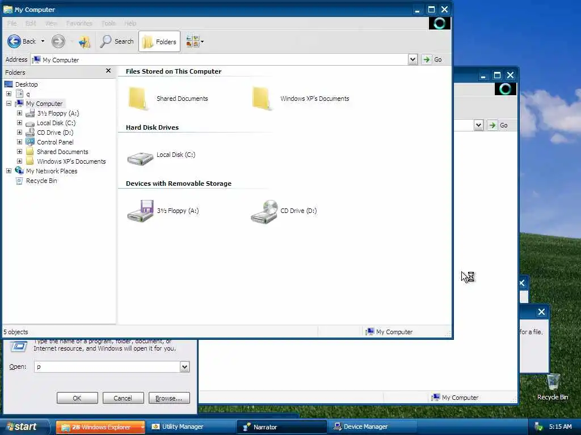Viewport: 581px width, 435px height.
Task: Select Recycle Bin icon in tree
Action: 19,181
